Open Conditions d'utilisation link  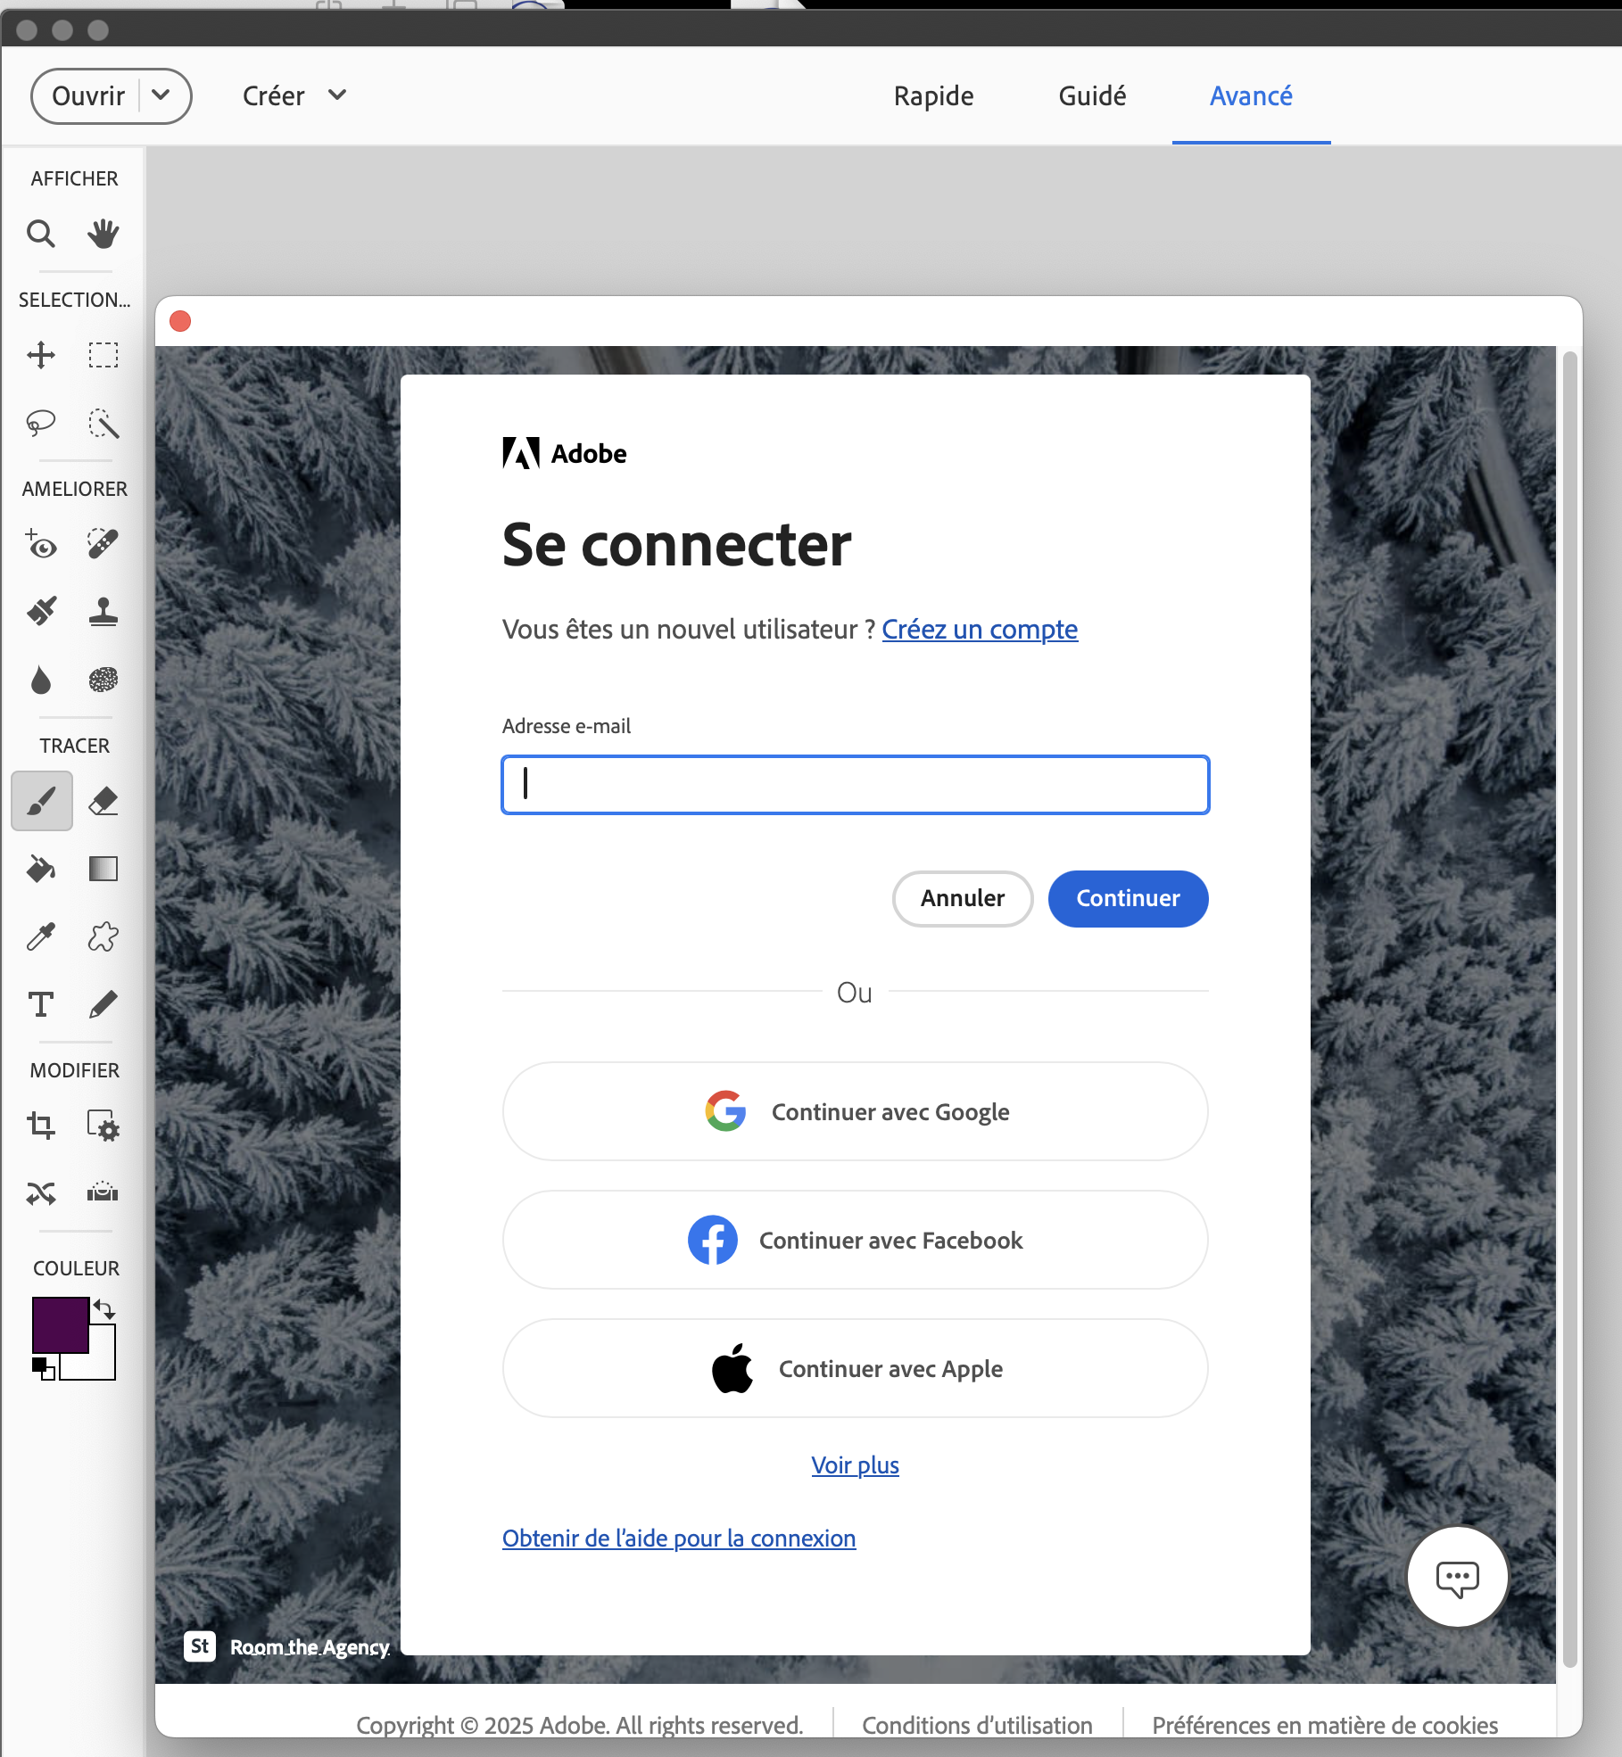click(977, 1725)
